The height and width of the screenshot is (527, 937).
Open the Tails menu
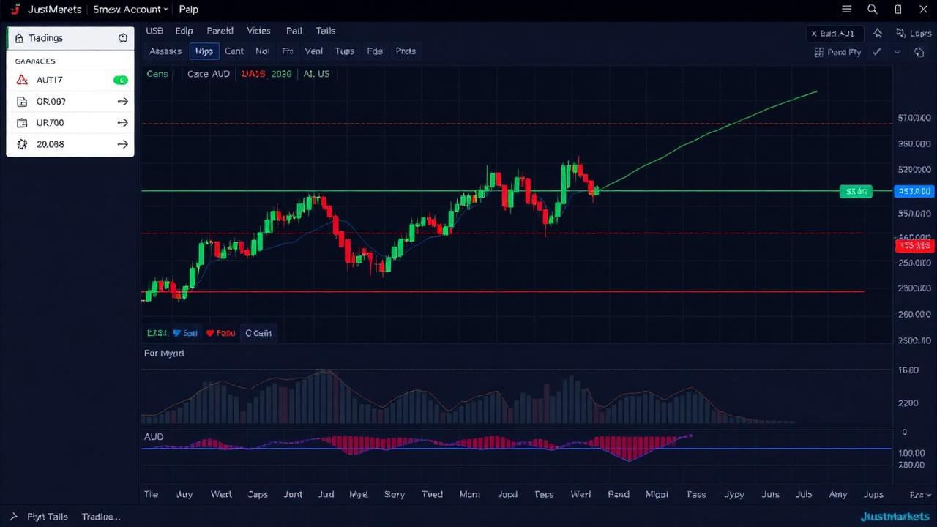326,31
